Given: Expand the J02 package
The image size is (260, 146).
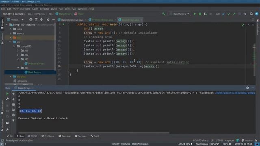Looking at the screenshot, I should tap(18, 55).
